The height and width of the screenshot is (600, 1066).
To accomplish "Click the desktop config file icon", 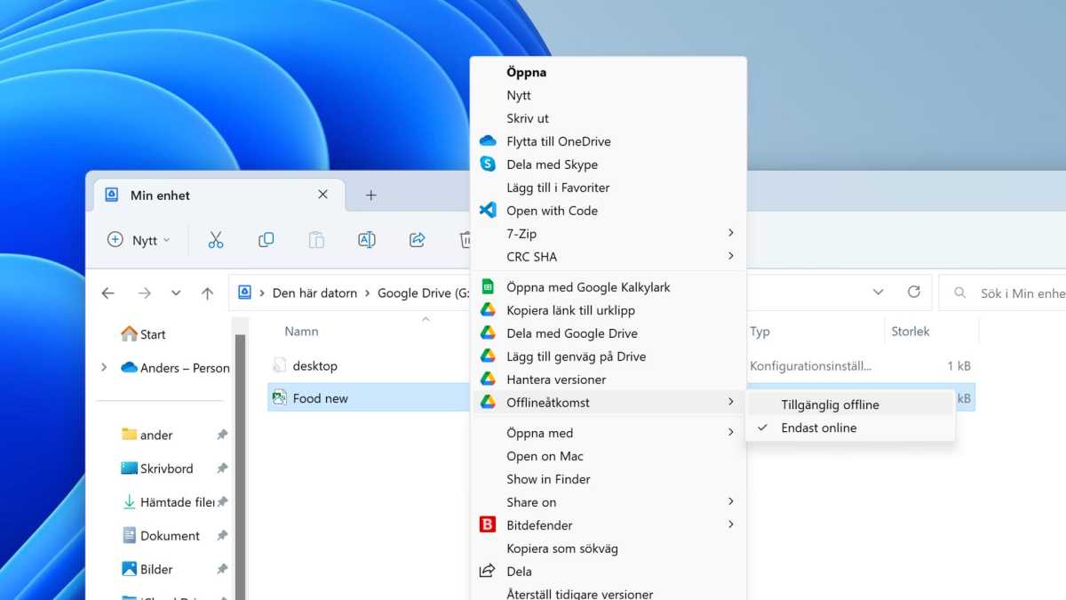I will (x=279, y=365).
